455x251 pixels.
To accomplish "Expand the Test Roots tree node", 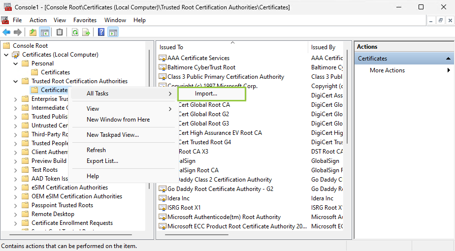I will [x=16, y=170].
